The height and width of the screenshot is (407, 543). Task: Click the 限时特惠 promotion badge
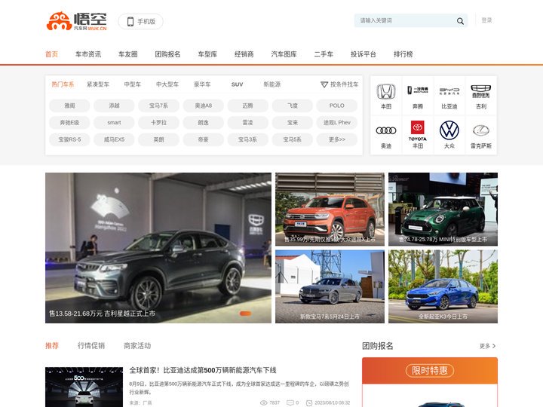pyautogui.click(x=430, y=371)
